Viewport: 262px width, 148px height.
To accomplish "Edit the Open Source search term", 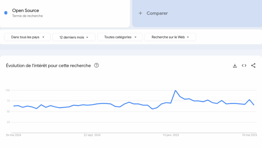I will tap(26, 10).
